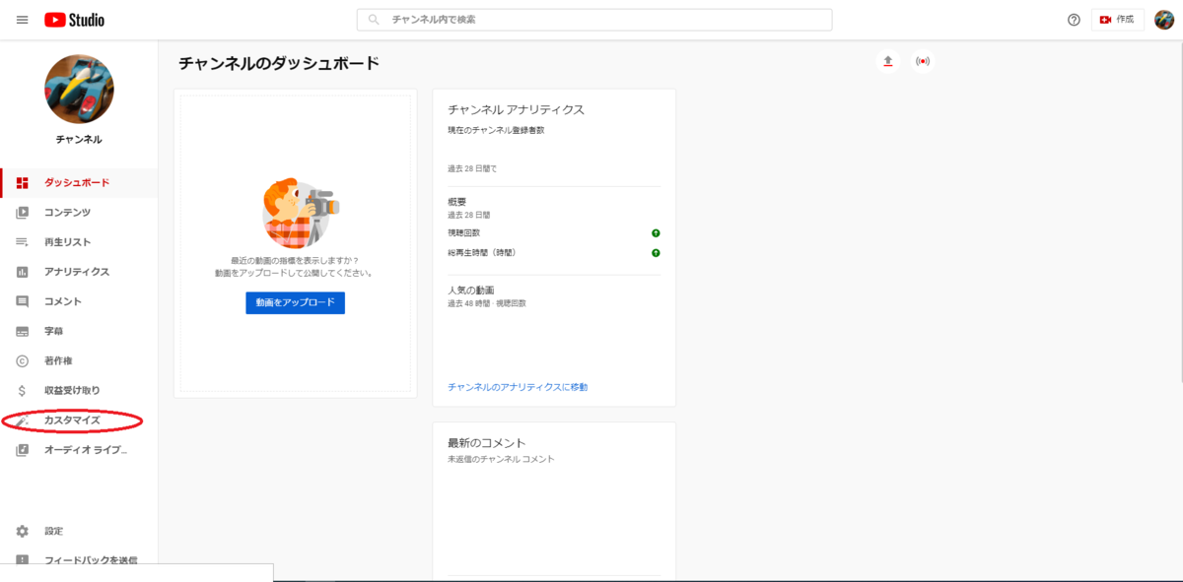
Task: Click the YouTube Studio logo
Action: pyautogui.click(x=74, y=19)
